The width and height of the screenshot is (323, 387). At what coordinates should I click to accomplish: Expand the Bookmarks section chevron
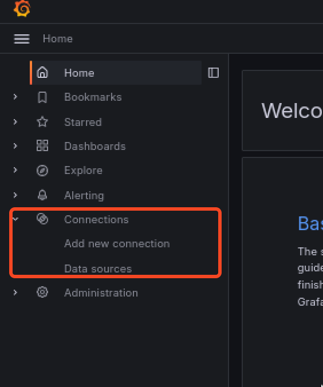click(x=15, y=97)
